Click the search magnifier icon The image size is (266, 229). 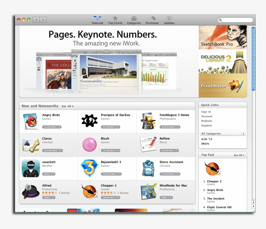[220, 20]
